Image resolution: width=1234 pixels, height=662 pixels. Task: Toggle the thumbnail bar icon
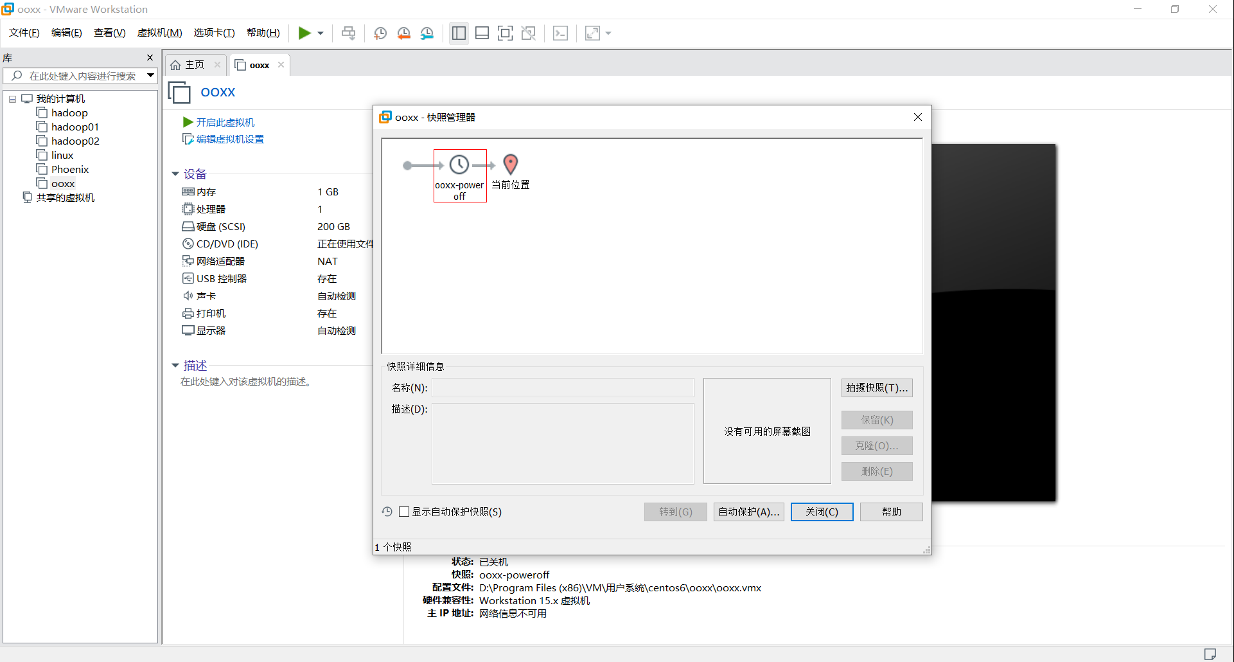tap(482, 33)
